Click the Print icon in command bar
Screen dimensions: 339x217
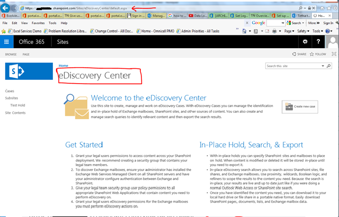pyautogui.click(x=274, y=31)
